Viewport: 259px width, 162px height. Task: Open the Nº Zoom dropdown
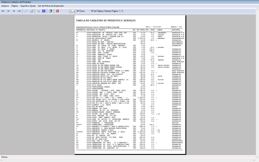(x=73, y=11)
